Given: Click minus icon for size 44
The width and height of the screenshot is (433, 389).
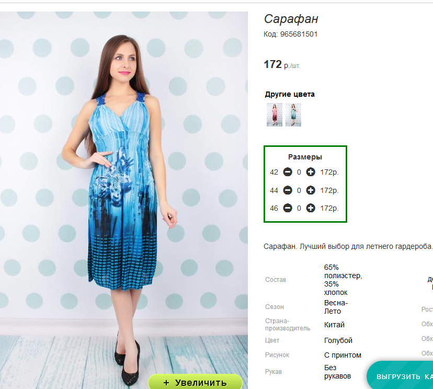Looking at the screenshot, I should click(x=288, y=190).
